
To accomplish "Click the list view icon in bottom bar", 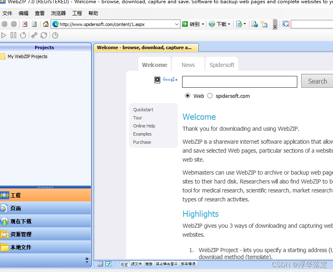I will [100, 264].
